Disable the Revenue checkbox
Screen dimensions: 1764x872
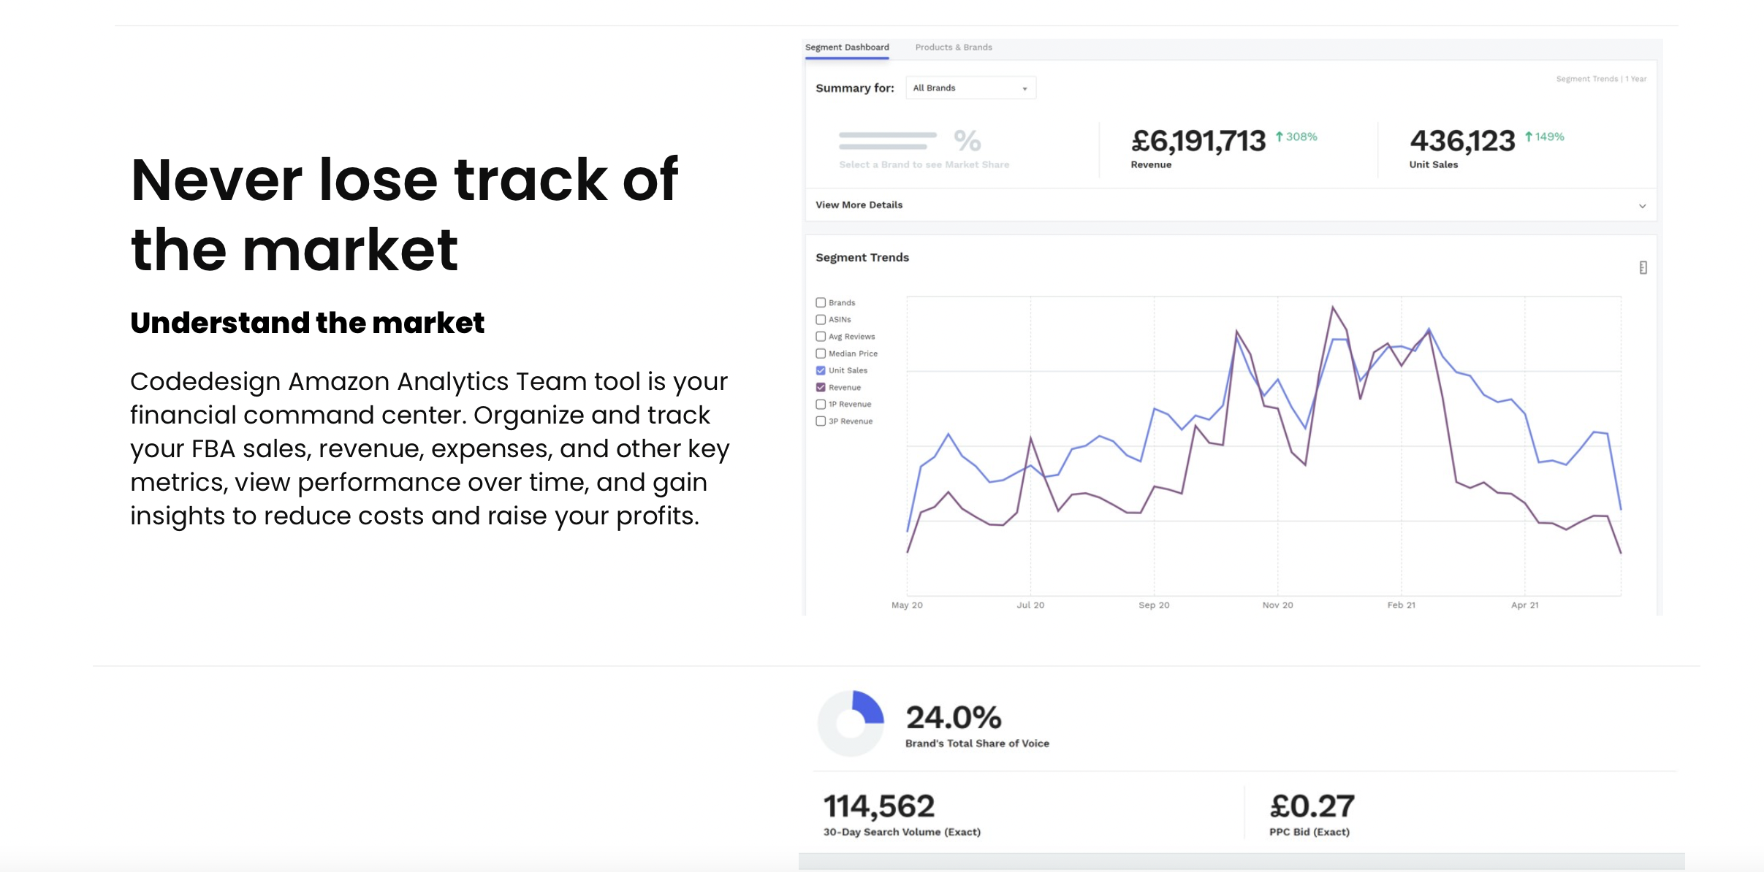click(820, 387)
